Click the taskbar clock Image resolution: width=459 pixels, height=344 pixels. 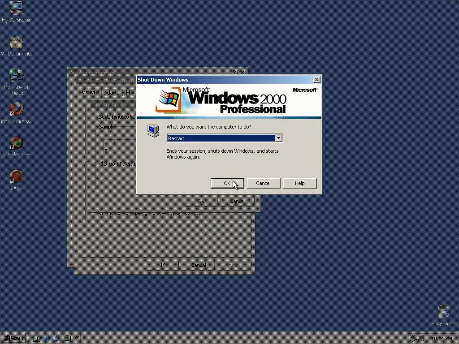(442, 339)
